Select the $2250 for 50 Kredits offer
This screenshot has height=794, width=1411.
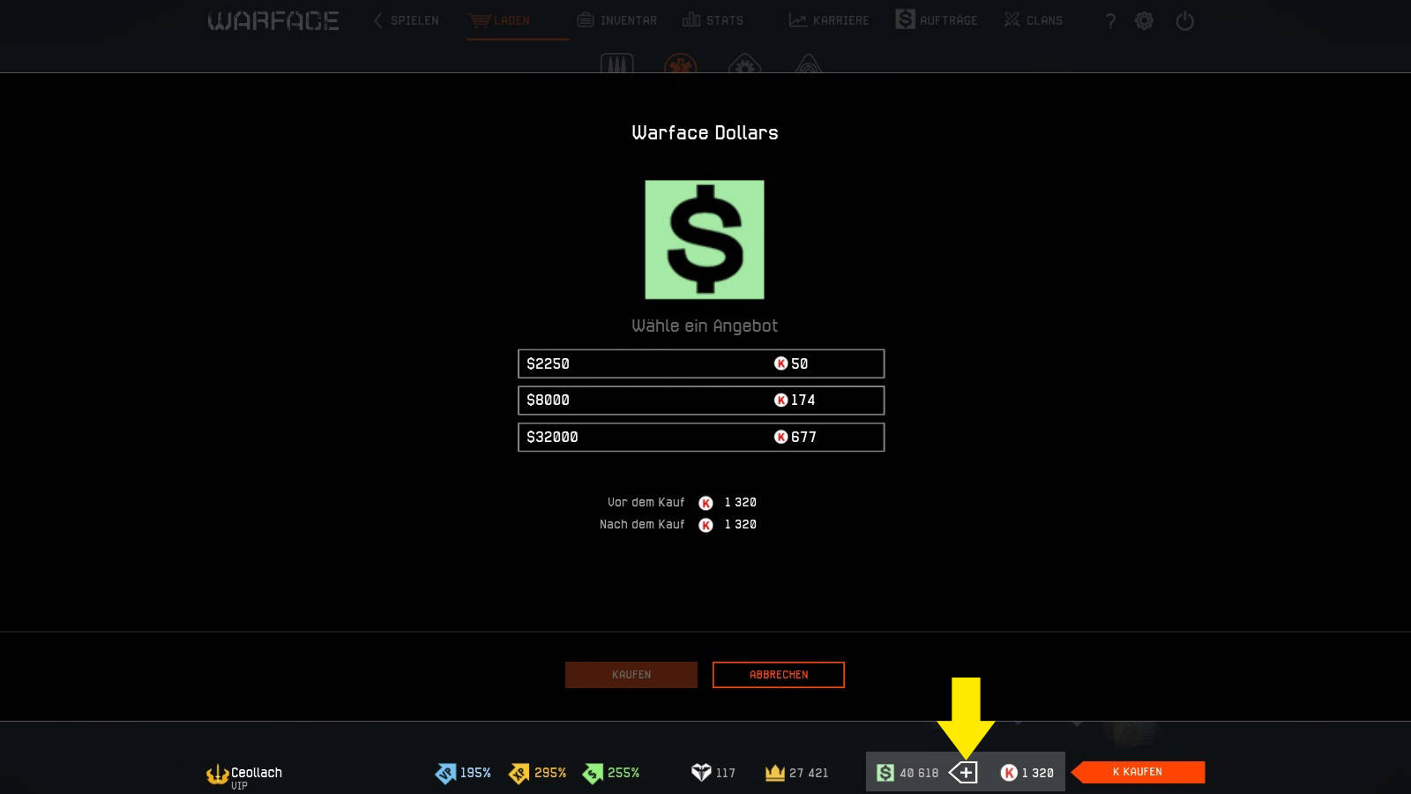pos(701,363)
